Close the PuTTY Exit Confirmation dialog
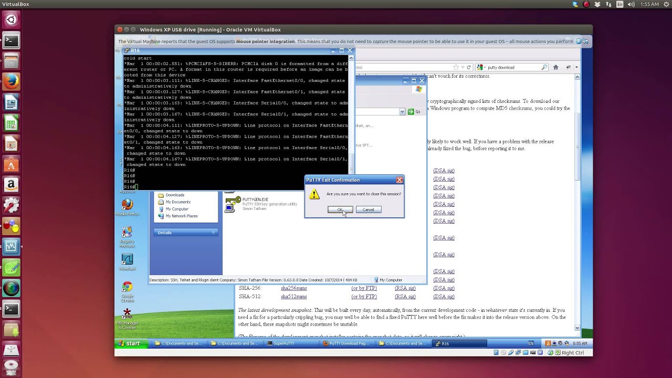 click(x=399, y=180)
